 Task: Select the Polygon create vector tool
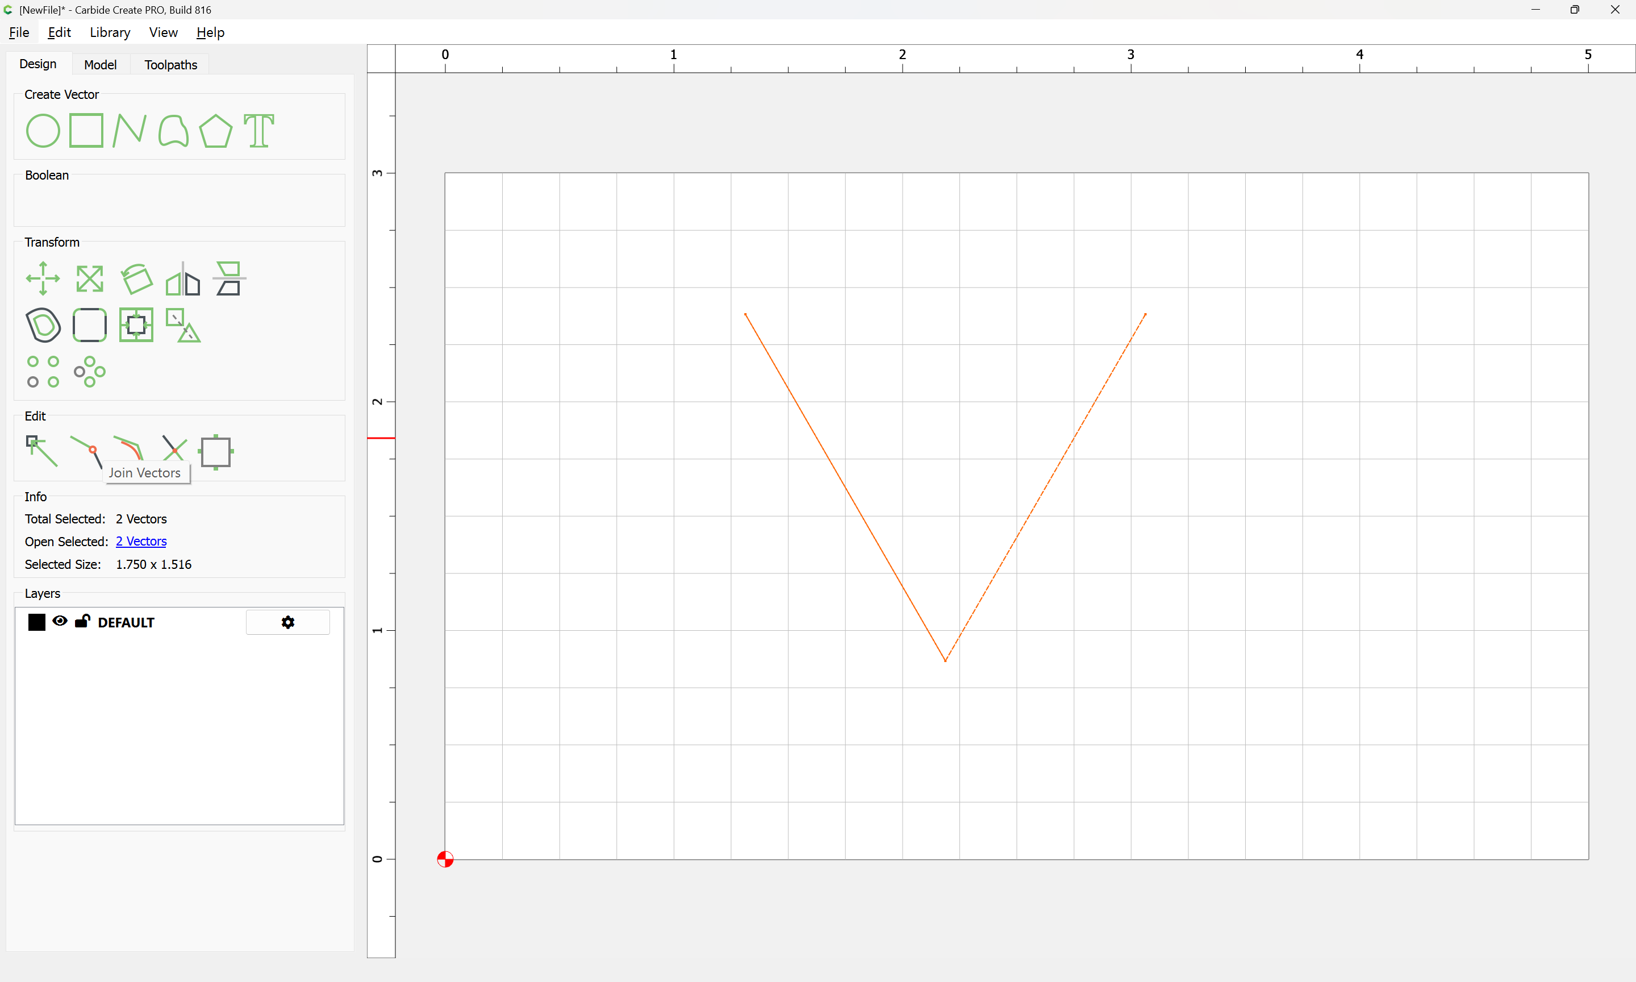pyautogui.click(x=215, y=130)
